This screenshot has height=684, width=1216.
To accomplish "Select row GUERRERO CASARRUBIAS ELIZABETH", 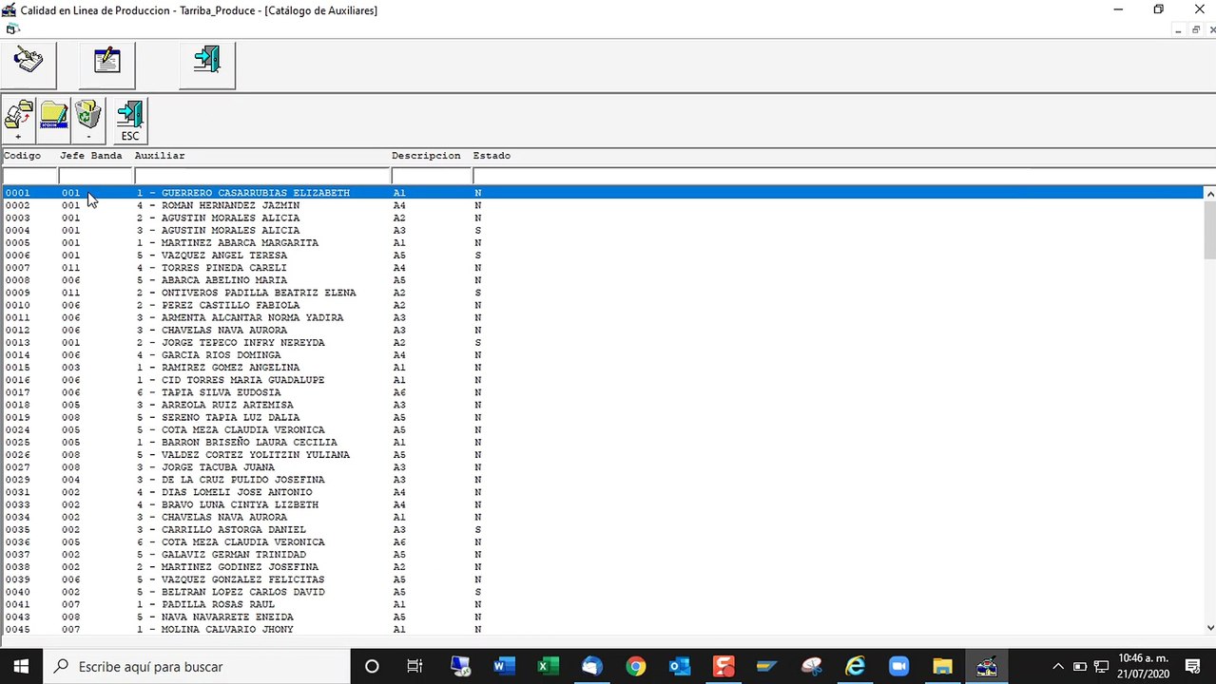I will pyautogui.click(x=603, y=193).
